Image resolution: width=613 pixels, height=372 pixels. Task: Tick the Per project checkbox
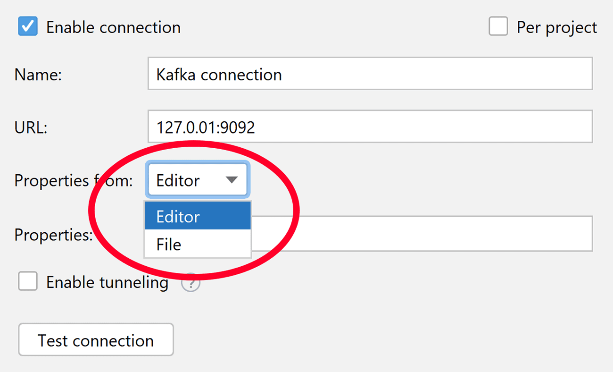click(x=498, y=26)
